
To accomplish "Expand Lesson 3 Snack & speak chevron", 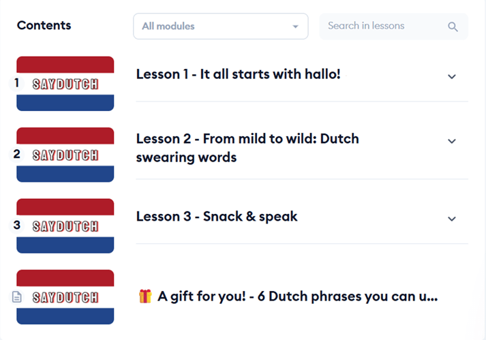I will pyautogui.click(x=451, y=219).
